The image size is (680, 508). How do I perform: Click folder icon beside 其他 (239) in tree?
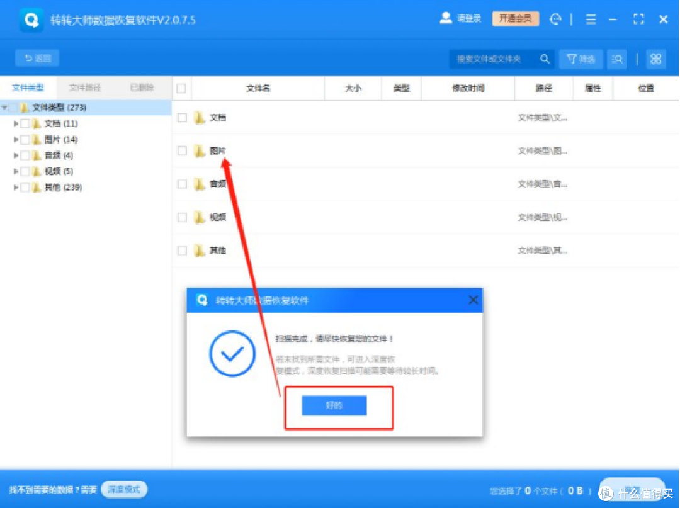pos(37,187)
